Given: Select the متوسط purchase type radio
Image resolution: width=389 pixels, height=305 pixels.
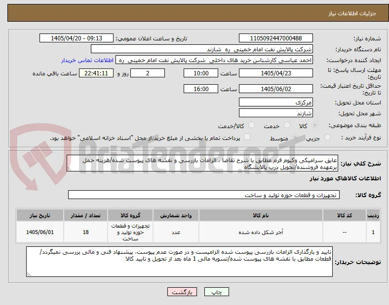Looking at the screenshot, I should [x=295, y=137].
